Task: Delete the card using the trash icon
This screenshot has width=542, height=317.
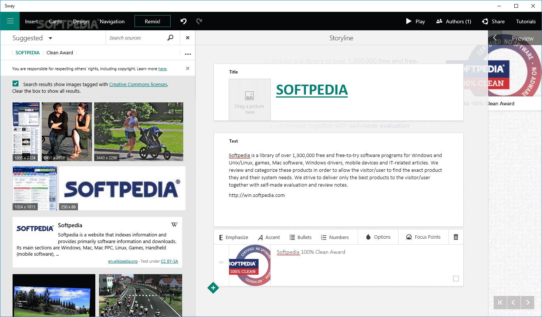Action: (456, 236)
